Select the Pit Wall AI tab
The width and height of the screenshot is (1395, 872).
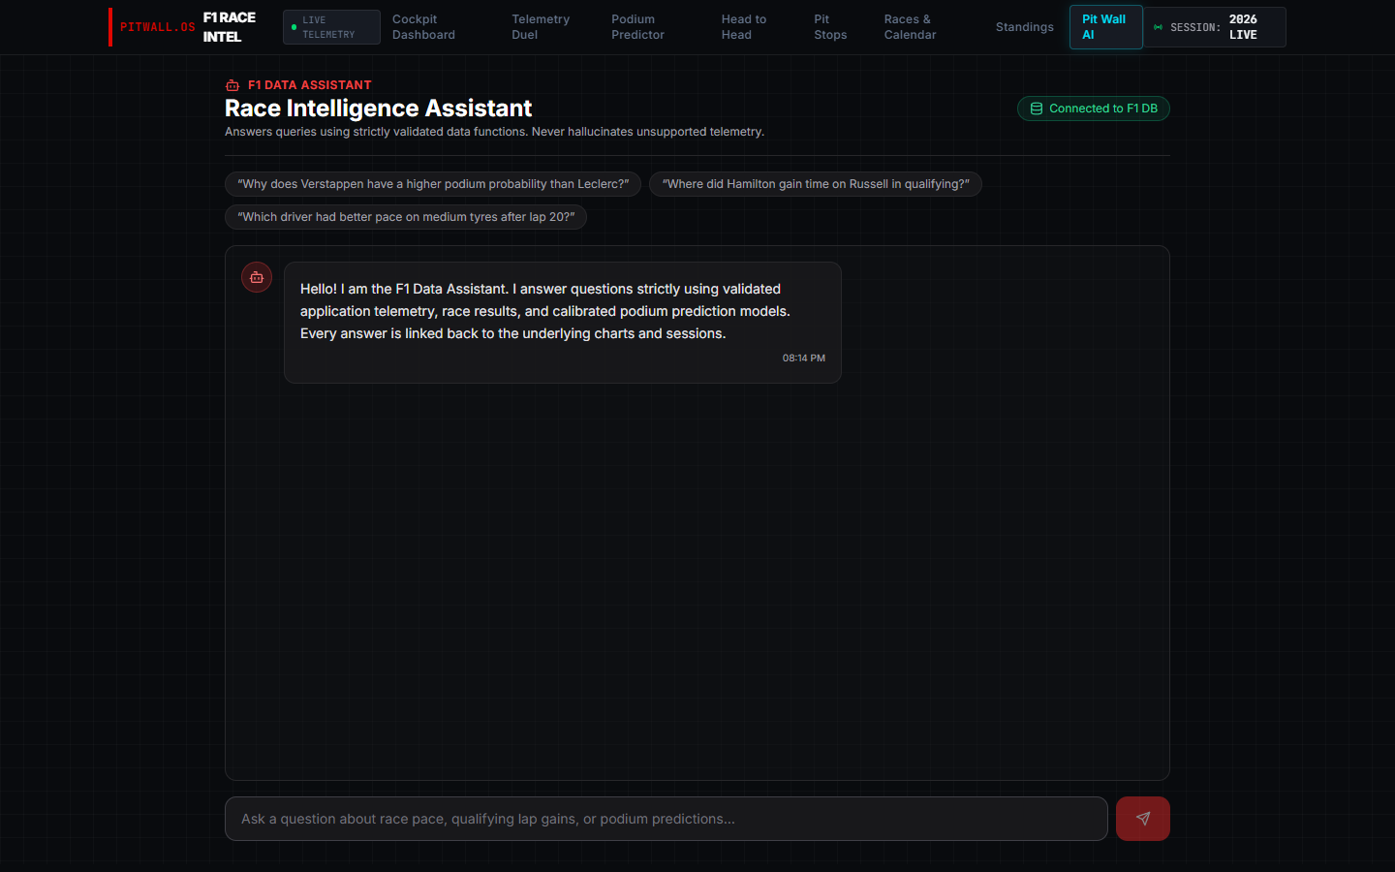tap(1105, 27)
